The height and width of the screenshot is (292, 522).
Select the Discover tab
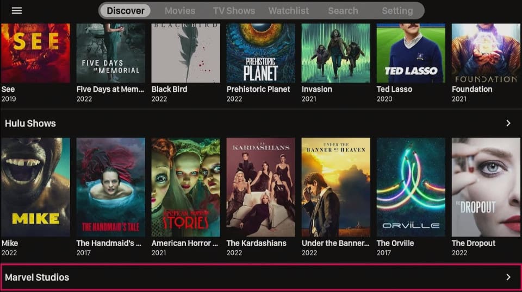125,11
